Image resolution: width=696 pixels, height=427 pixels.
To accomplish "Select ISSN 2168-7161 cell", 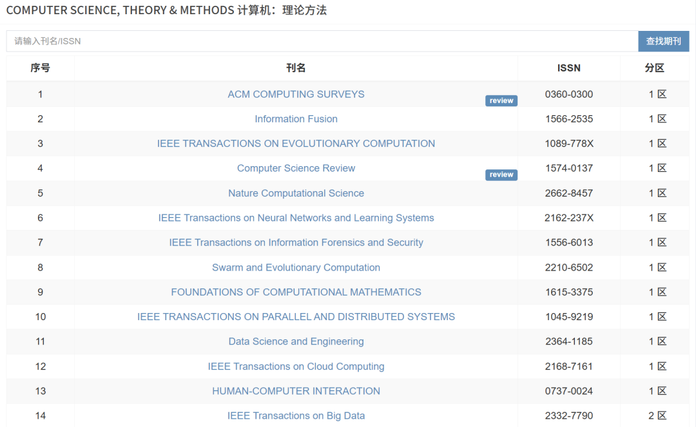I will click(569, 366).
